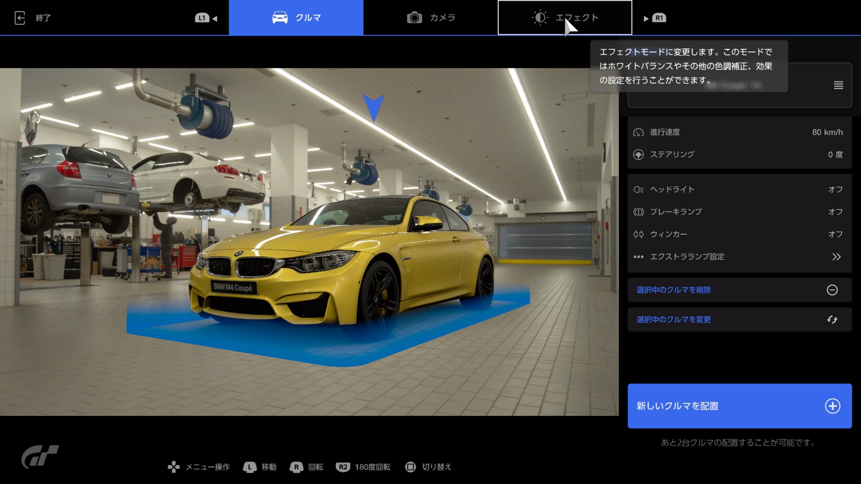Open the hamburger list menu icon

(838, 85)
